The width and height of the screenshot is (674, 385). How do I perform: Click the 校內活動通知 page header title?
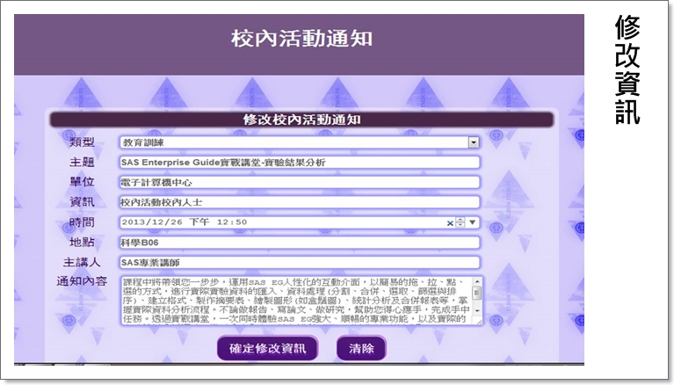301,39
